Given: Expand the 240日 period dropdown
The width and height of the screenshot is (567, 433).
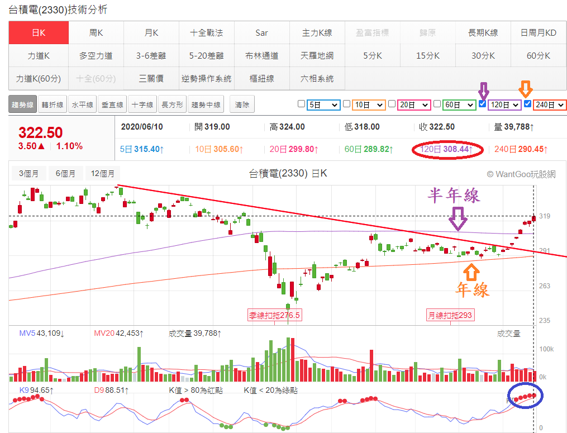Looking at the screenshot, I should tap(550, 105).
